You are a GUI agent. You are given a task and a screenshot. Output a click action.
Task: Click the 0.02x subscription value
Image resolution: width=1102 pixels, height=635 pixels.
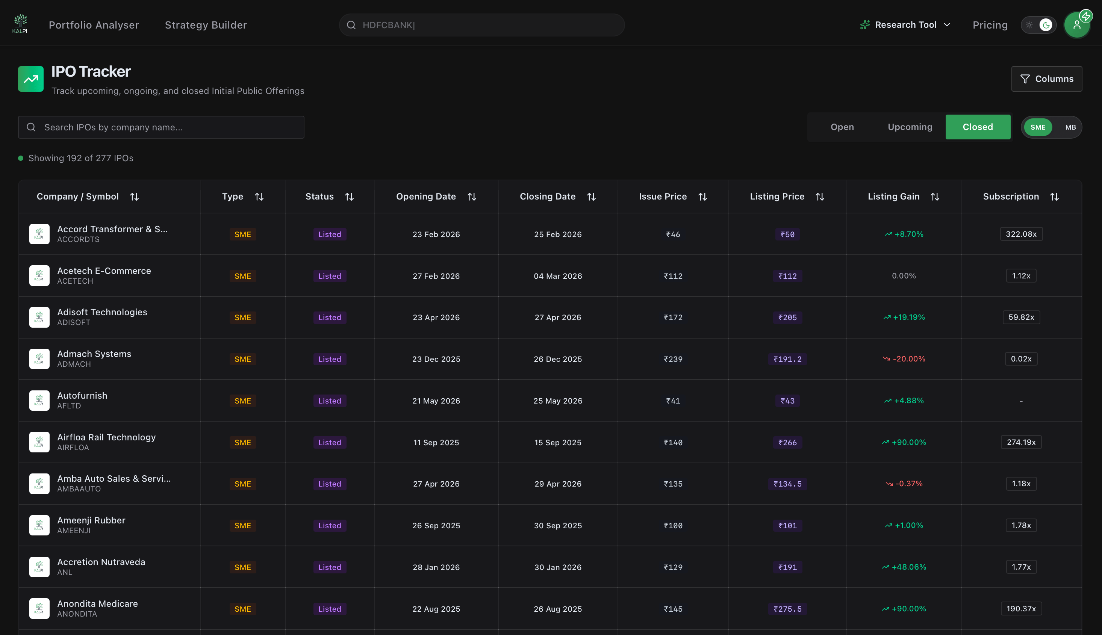[x=1021, y=359]
